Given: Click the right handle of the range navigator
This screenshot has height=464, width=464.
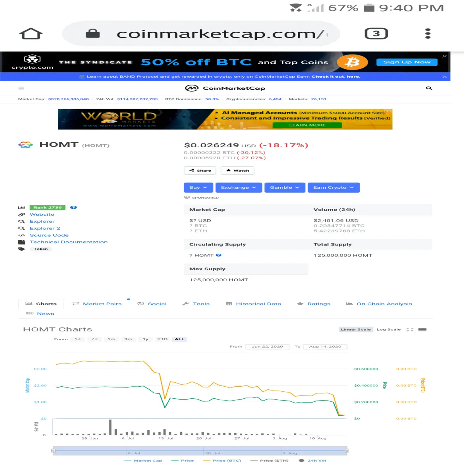Looking at the screenshot, I should pos(347,450).
